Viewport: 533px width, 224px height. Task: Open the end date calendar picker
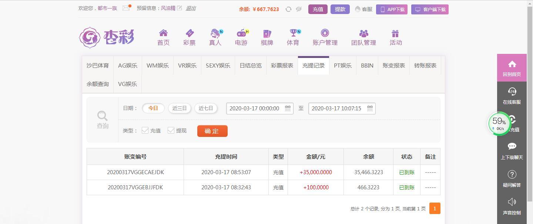370,108
